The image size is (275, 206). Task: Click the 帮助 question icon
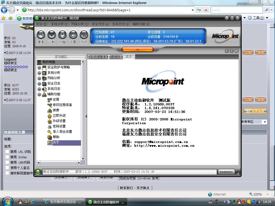click(x=50, y=137)
